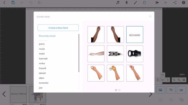The width and height of the screenshot is (188, 105).
Task: Click canvas pan right arrow
Action: [168, 80]
